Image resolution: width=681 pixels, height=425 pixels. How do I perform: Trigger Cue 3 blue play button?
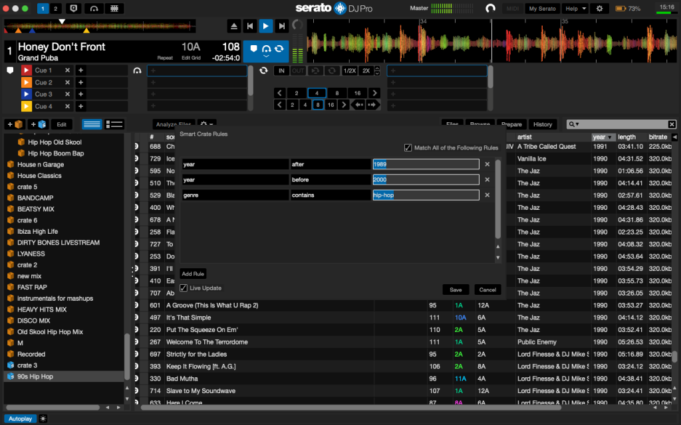tap(27, 94)
